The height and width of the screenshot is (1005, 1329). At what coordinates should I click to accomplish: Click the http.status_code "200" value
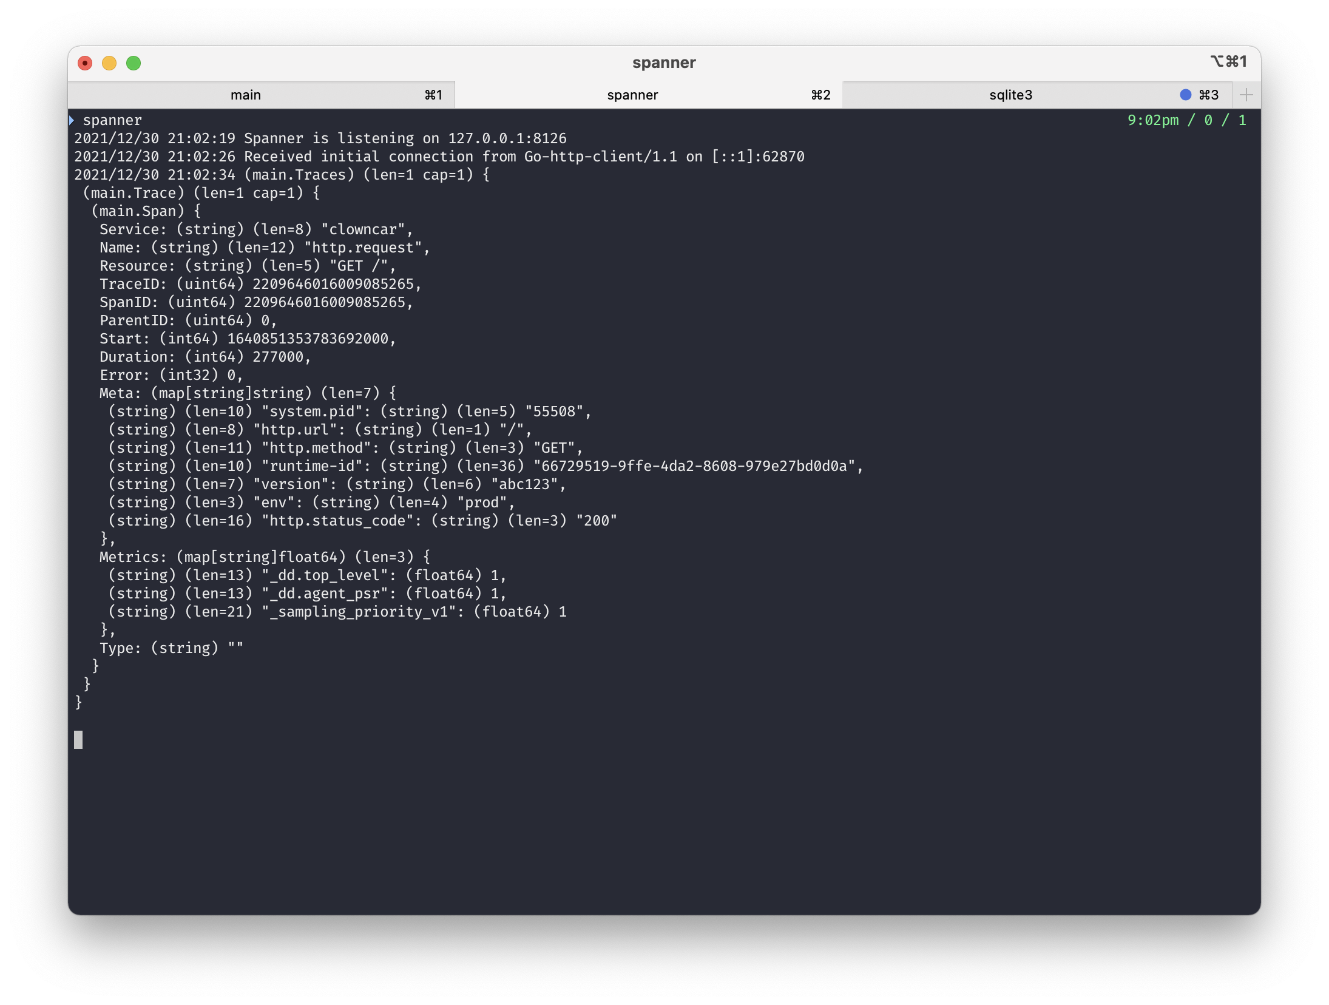click(x=596, y=521)
